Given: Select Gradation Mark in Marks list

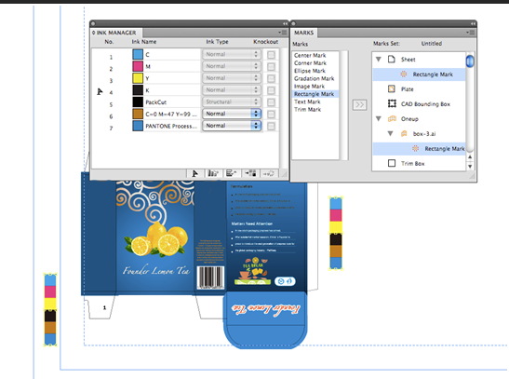Looking at the screenshot, I should pos(314,78).
